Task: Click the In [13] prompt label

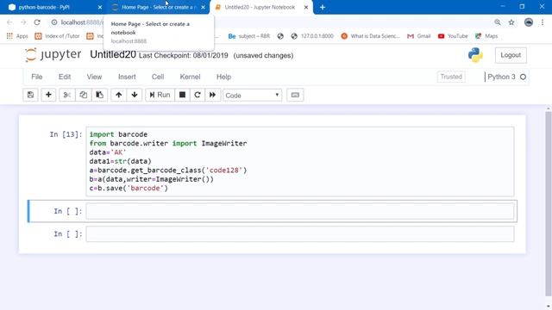Action: pos(66,134)
